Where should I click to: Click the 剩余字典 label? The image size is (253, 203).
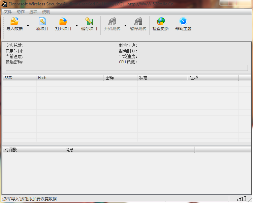(x=128, y=45)
